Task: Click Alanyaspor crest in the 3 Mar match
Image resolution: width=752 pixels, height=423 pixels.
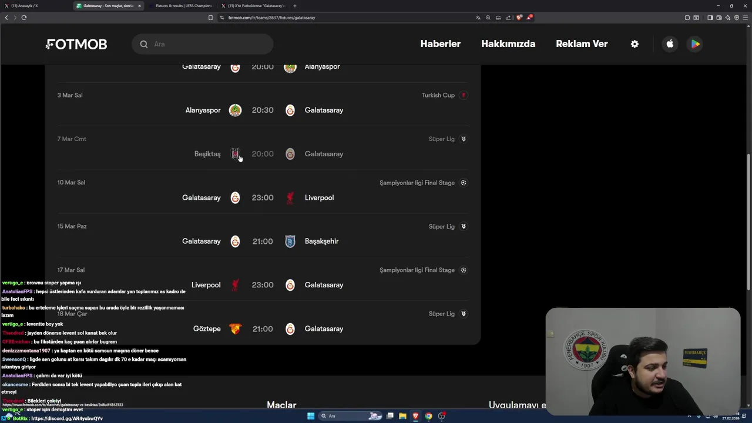Action: click(x=235, y=110)
